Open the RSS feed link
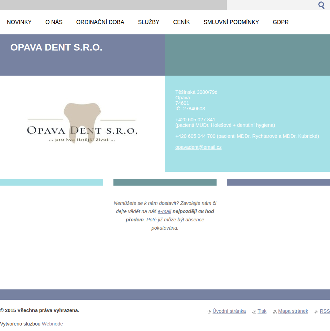Viewport: 330px width, 331px height. click(325, 311)
